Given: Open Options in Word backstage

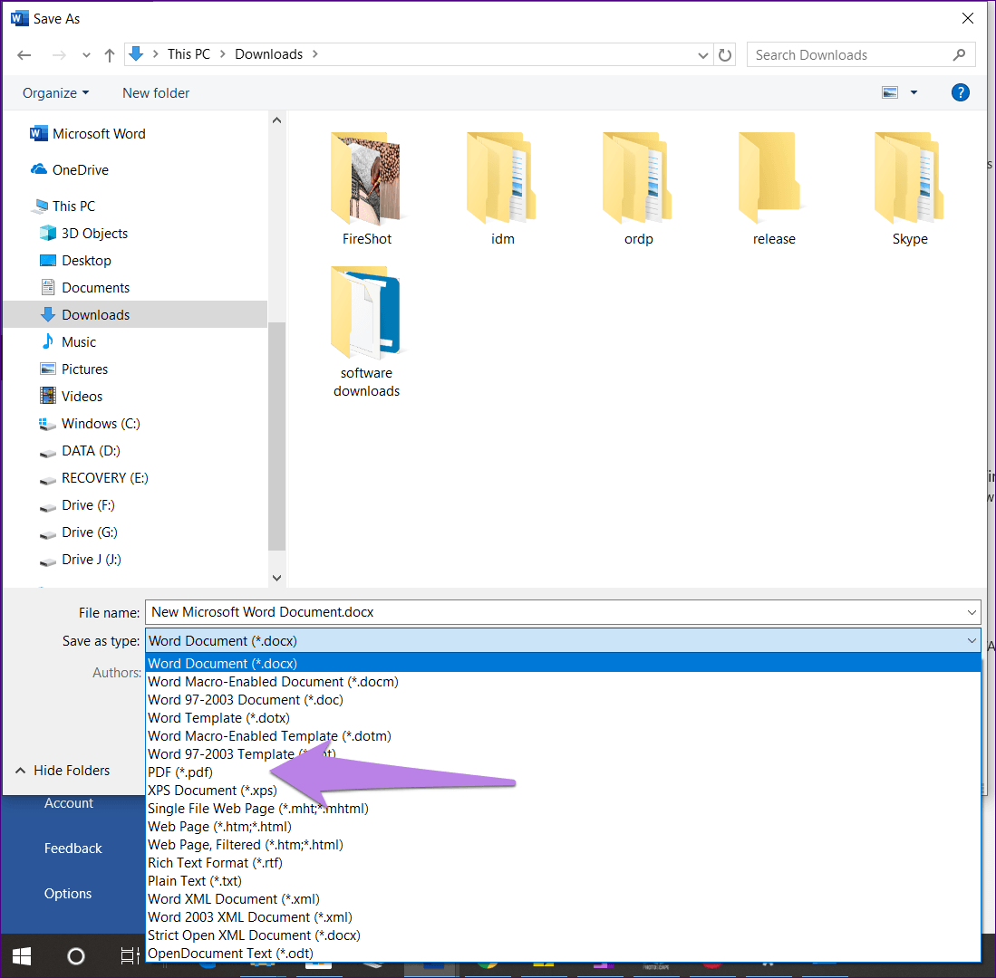Looking at the screenshot, I should click(x=68, y=894).
